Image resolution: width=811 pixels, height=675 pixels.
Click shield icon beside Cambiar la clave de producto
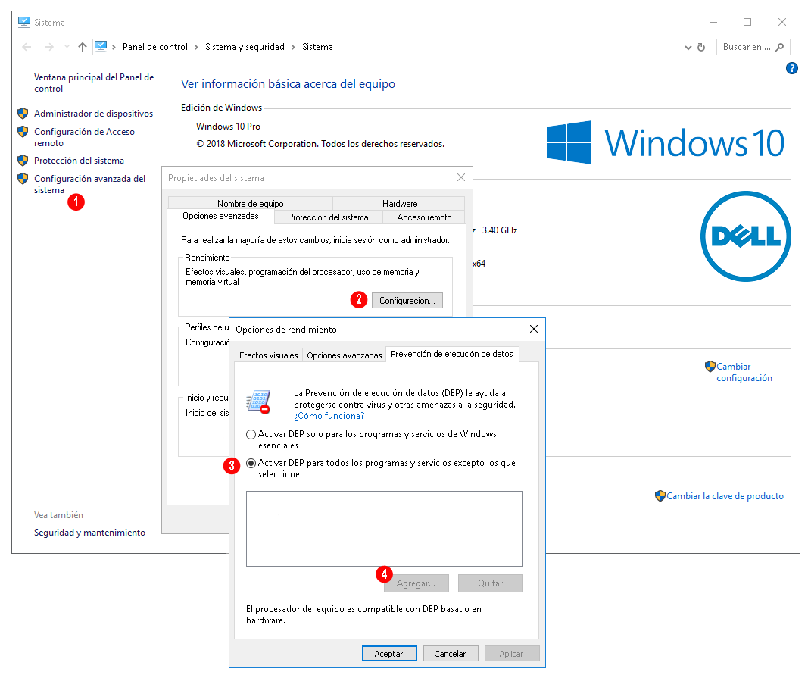(x=660, y=496)
